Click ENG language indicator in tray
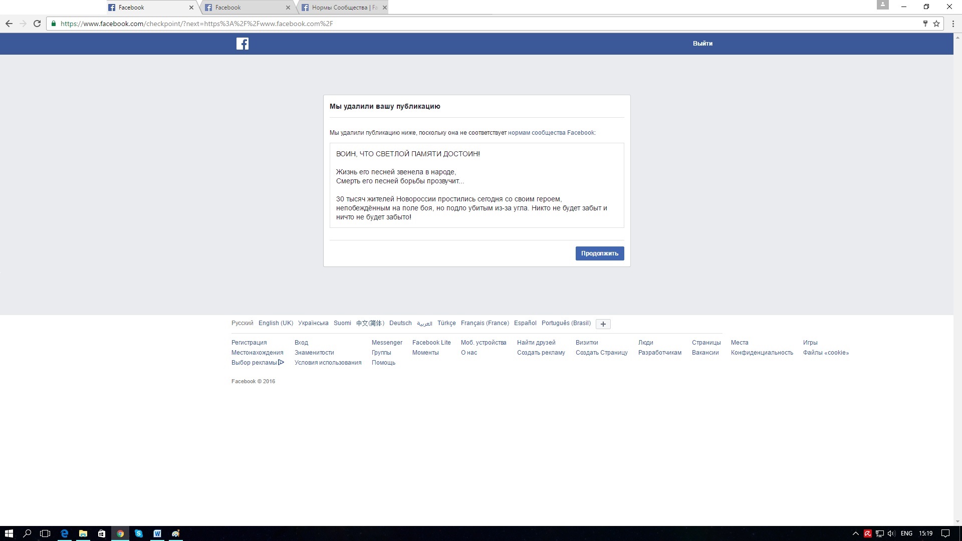The width and height of the screenshot is (962, 541). tap(906, 533)
